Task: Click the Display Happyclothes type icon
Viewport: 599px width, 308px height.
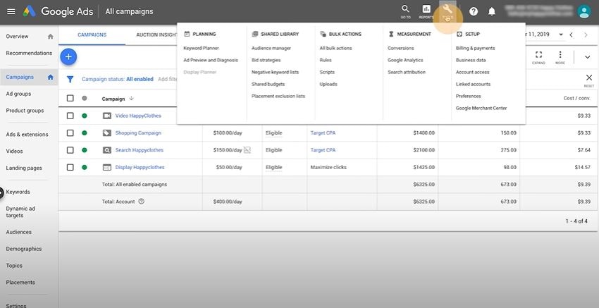Action: [107, 167]
